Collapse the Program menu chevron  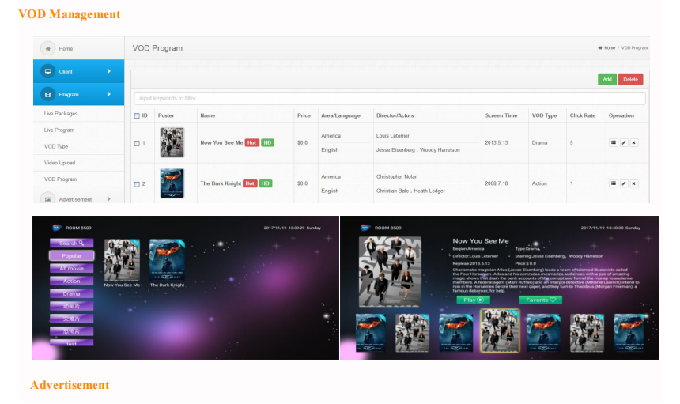109,94
